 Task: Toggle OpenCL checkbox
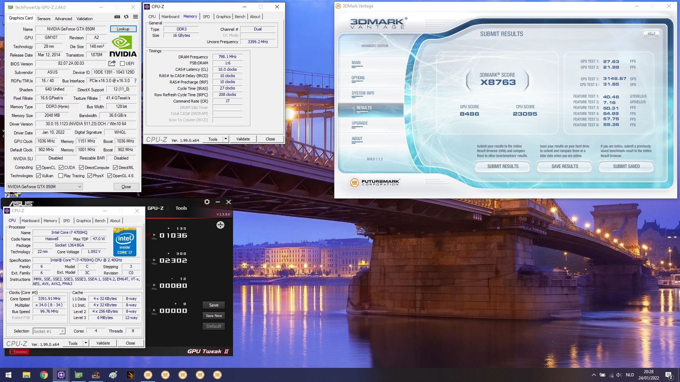click(38, 168)
